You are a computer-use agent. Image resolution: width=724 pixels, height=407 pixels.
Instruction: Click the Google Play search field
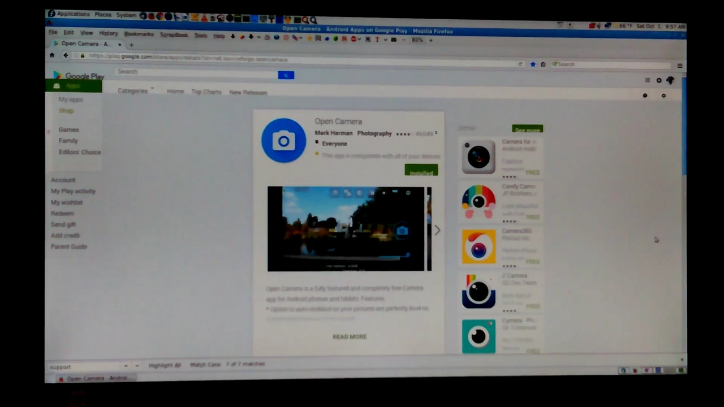tap(196, 72)
